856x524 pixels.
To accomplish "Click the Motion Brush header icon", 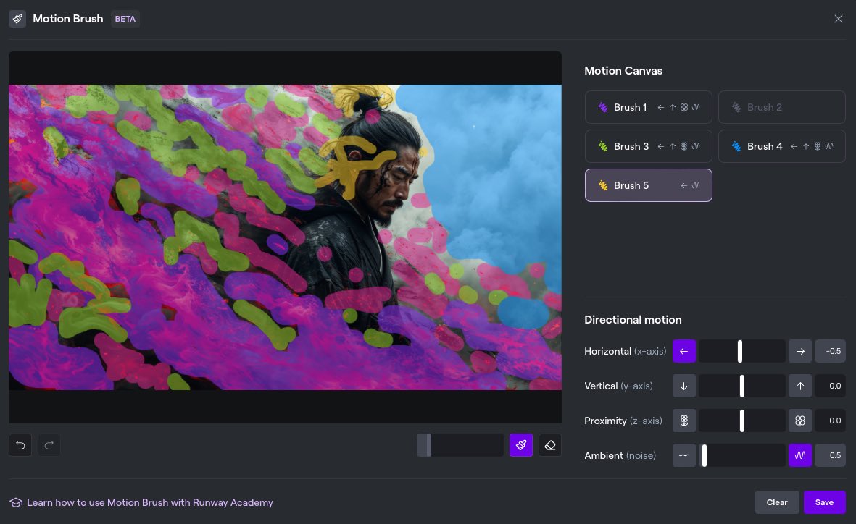I will click(17, 19).
